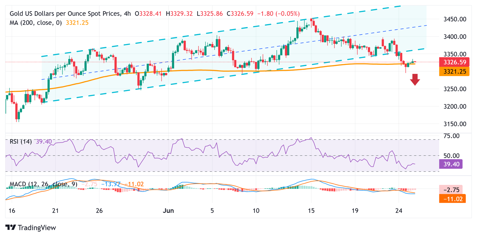The height and width of the screenshot is (237, 477).
Task: Click the red 3326.59 current price tag
Action: pyautogui.click(x=454, y=62)
